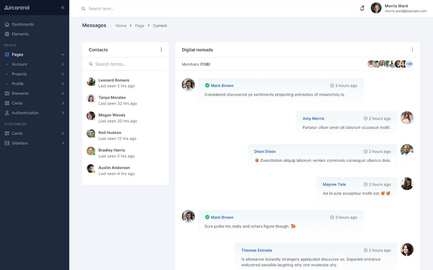Open Contacts panel three-dot menu
Viewport: 433px width, 270px height.
coord(161,50)
